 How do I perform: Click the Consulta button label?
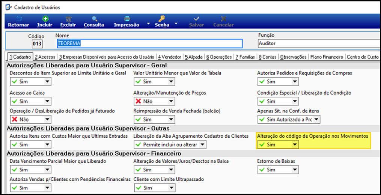[x=94, y=25]
